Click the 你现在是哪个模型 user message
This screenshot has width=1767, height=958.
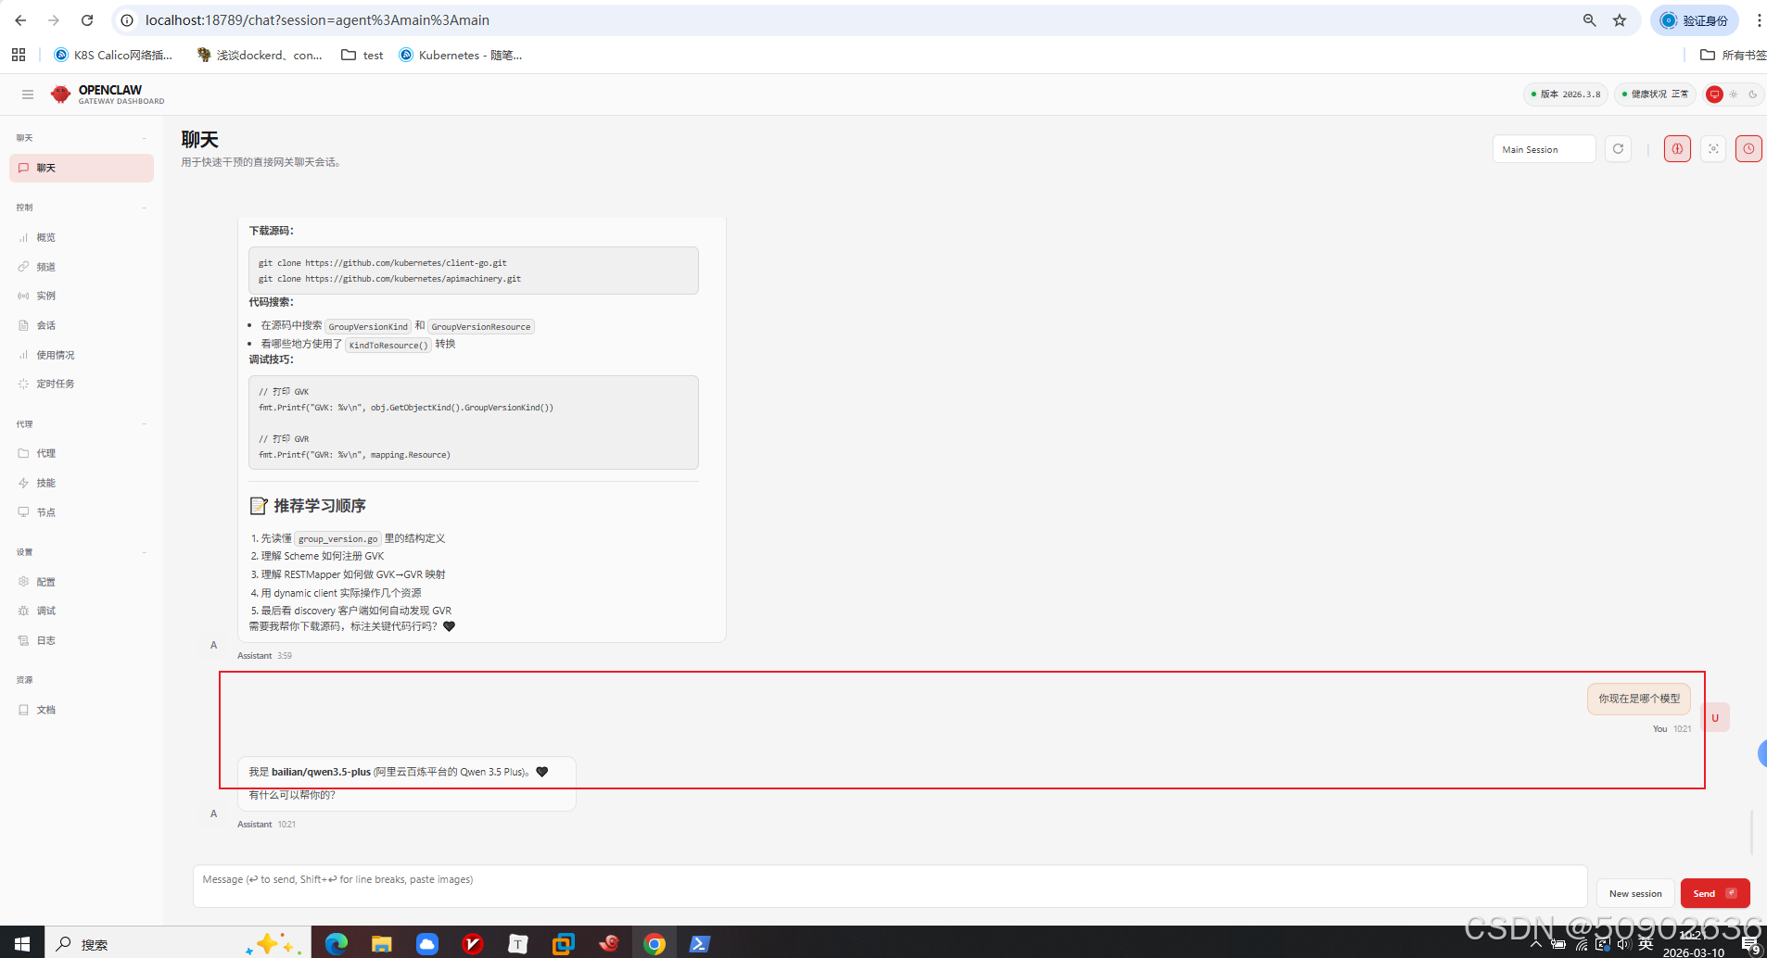[x=1639, y=699]
